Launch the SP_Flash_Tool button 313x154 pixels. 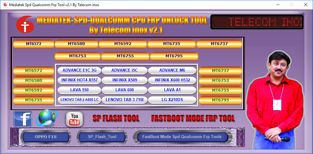102,137
